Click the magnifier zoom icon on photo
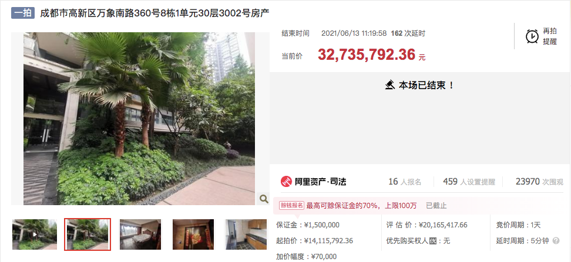The height and width of the screenshot is (262, 571). [x=263, y=199]
